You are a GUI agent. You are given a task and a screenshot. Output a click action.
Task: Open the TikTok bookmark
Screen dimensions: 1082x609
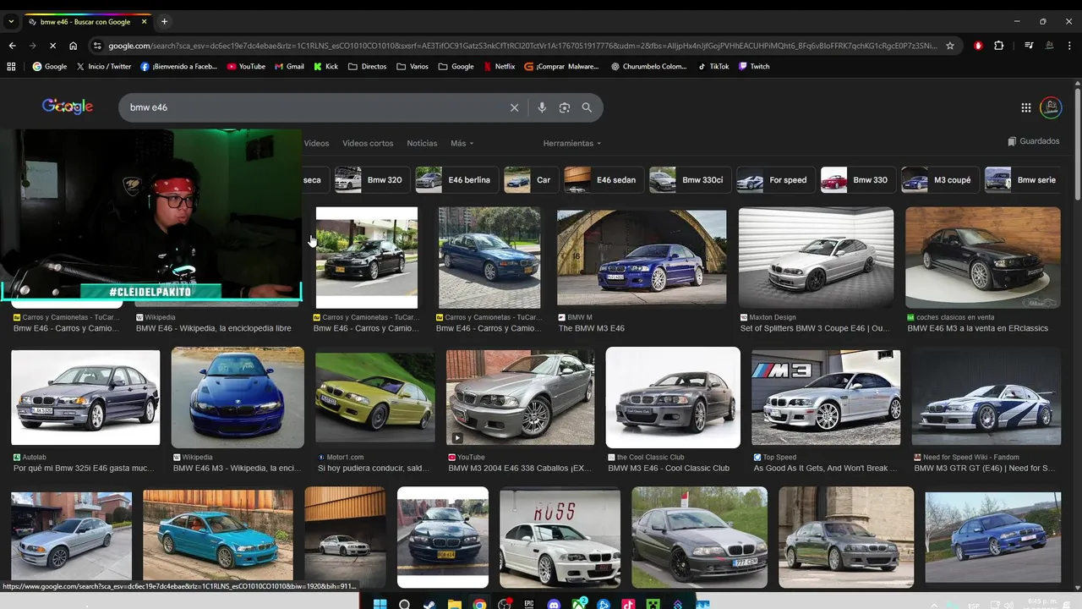713,66
